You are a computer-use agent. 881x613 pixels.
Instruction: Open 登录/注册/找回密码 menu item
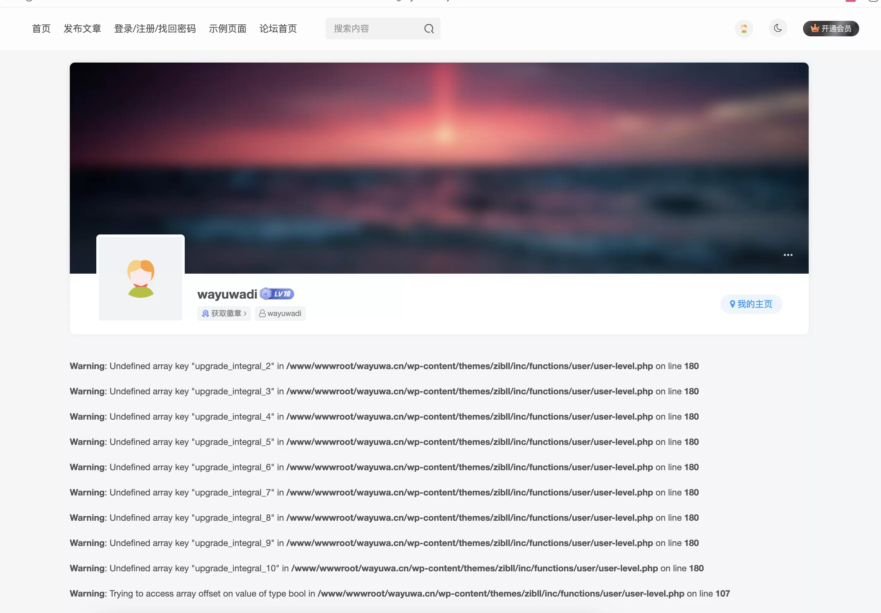(155, 29)
